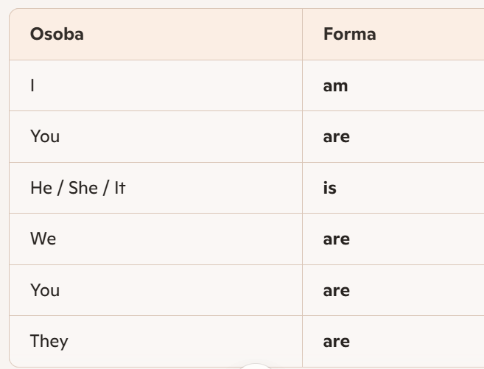484x369 pixels.
Task: Click the Osoba column header
Action: 57,34
